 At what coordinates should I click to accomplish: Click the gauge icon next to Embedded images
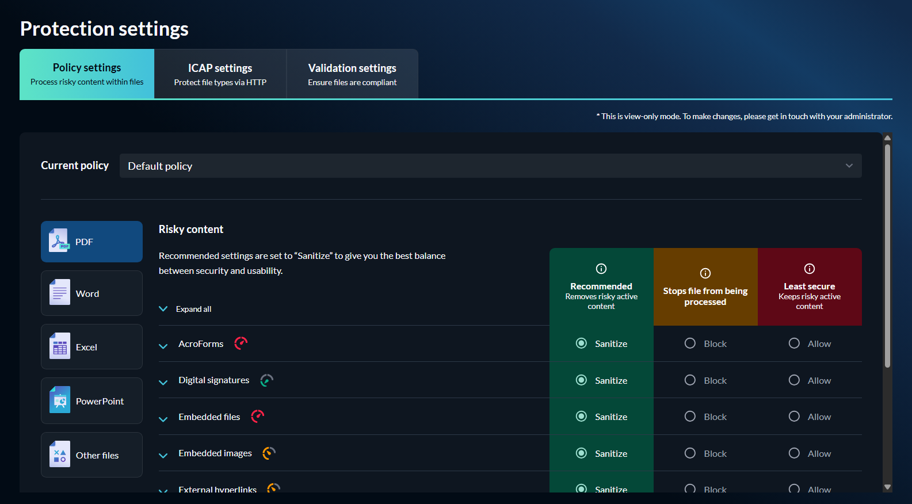pyautogui.click(x=269, y=453)
